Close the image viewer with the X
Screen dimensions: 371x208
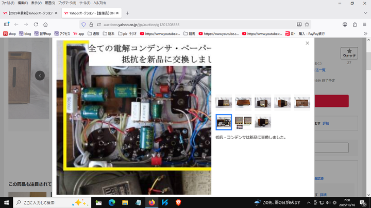click(x=308, y=43)
